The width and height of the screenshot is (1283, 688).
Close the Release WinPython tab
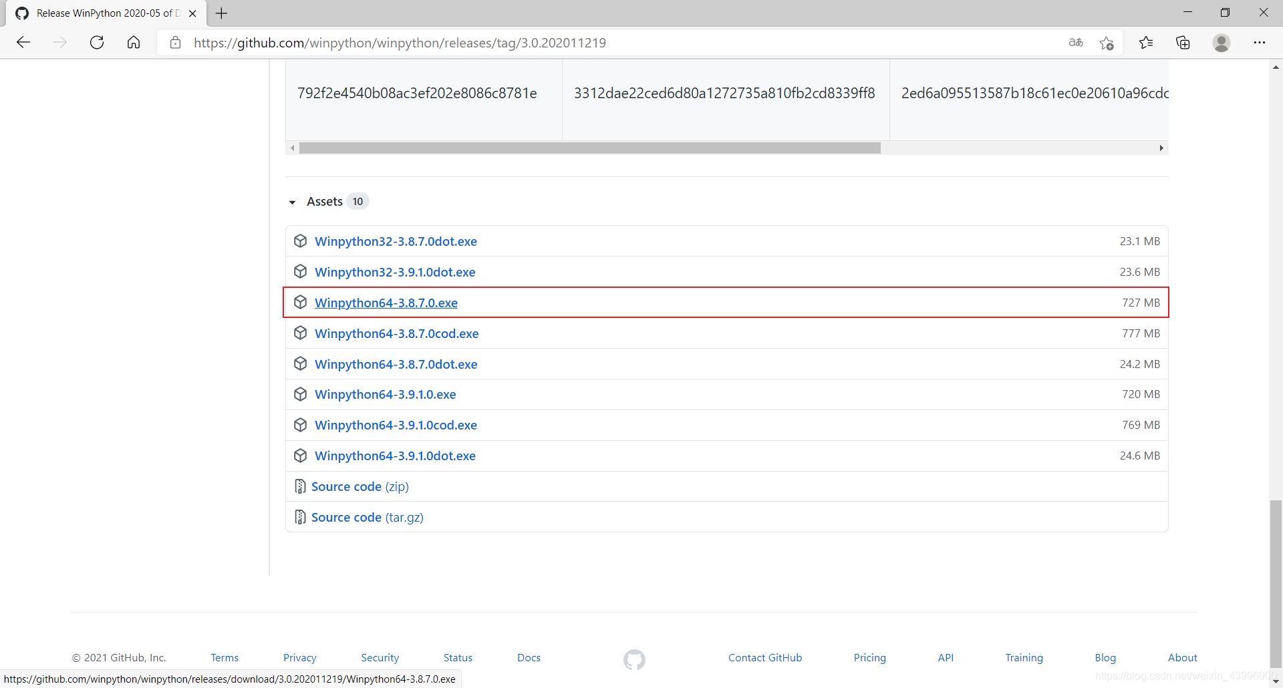(192, 13)
